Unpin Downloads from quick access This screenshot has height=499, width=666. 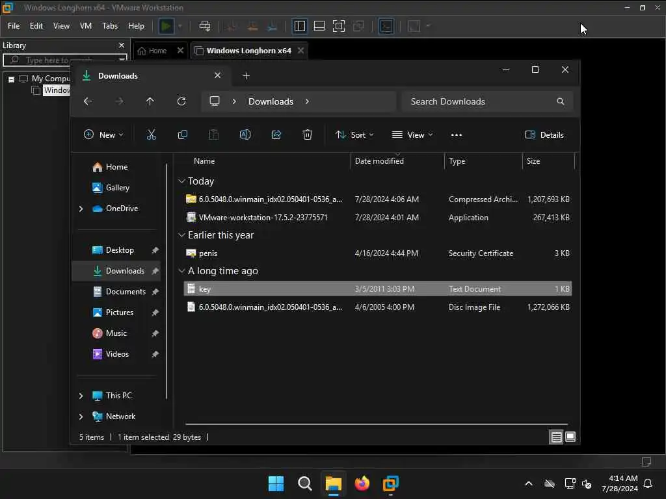coord(155,271)
